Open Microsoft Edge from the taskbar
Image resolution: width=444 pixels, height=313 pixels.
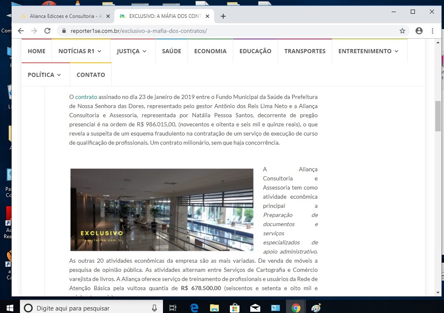click(x=194, y=308)
